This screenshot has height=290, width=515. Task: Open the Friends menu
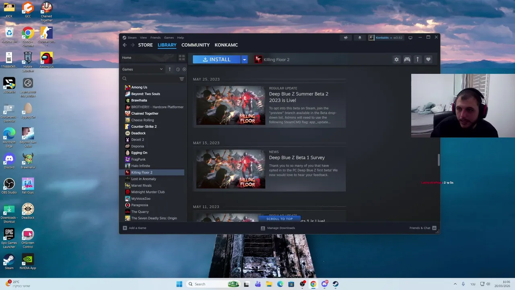pyautogui.click(x=155, y=37)
